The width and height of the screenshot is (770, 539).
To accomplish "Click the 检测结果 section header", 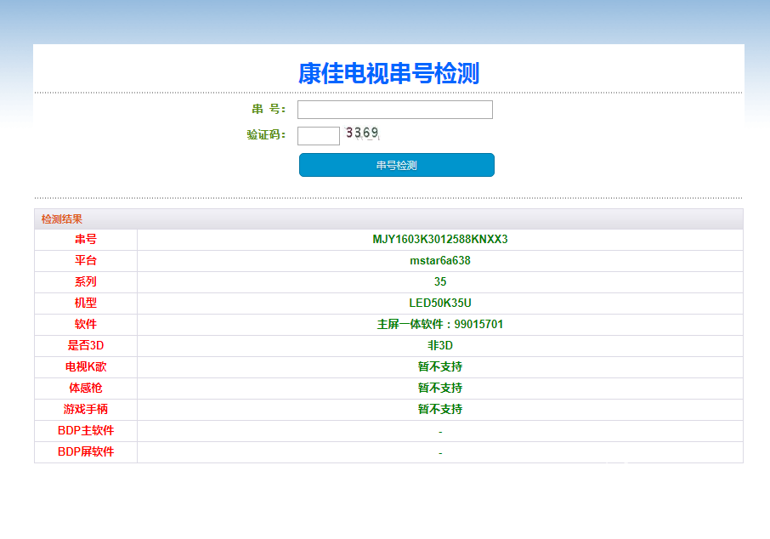I will (x=62, y=219).
